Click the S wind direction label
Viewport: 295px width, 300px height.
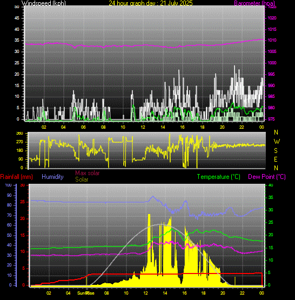click(x=276, y=151)
